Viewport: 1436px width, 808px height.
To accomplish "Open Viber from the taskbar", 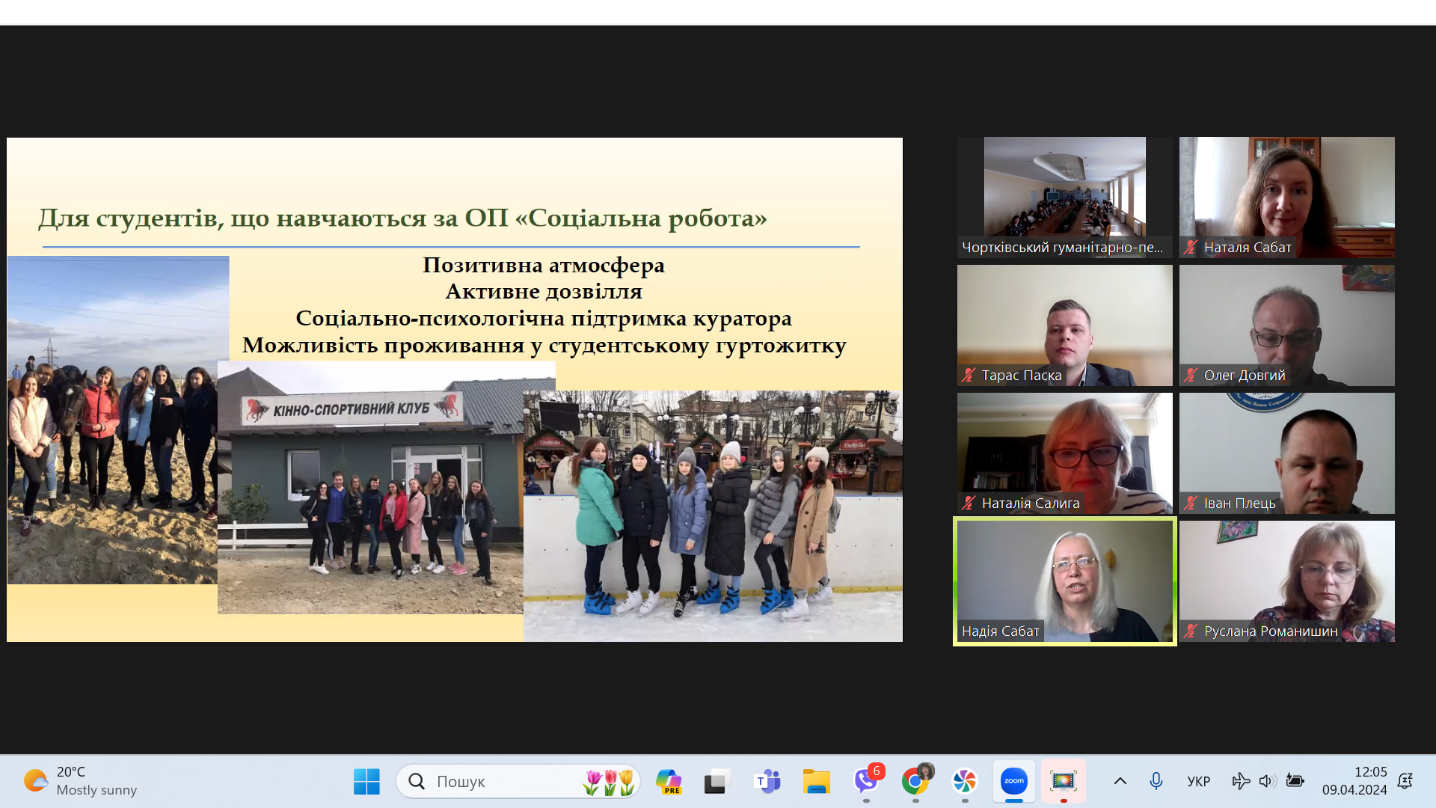I will click(866, 781).
